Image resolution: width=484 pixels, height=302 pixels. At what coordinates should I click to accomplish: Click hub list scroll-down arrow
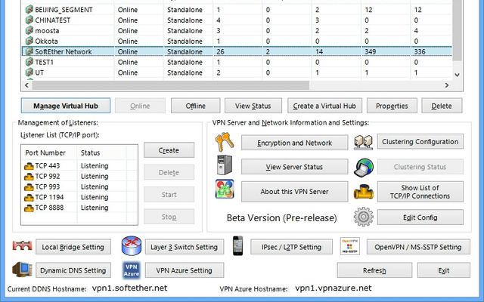[x=457, y=75]
